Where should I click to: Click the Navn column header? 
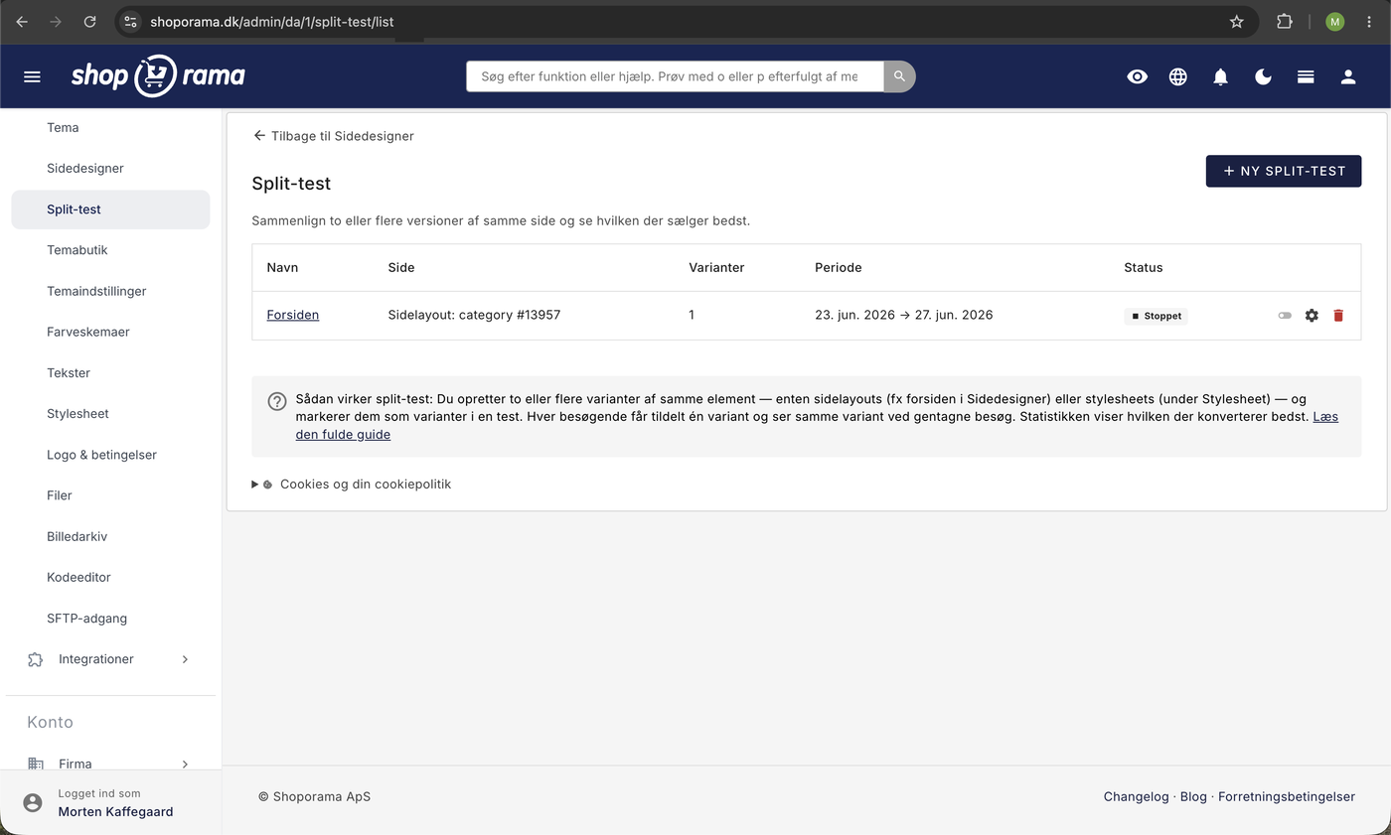[282, 267]
